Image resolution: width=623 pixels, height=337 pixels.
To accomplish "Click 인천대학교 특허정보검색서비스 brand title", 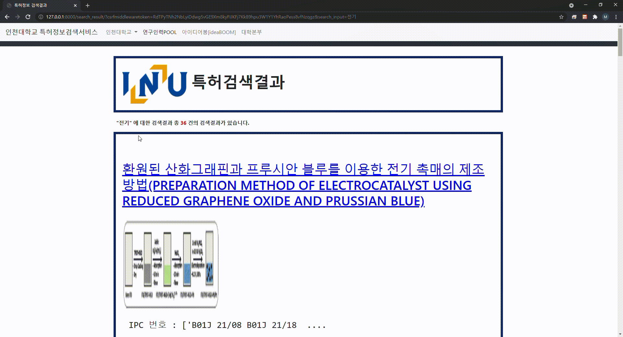I will (x=52, y=32).
